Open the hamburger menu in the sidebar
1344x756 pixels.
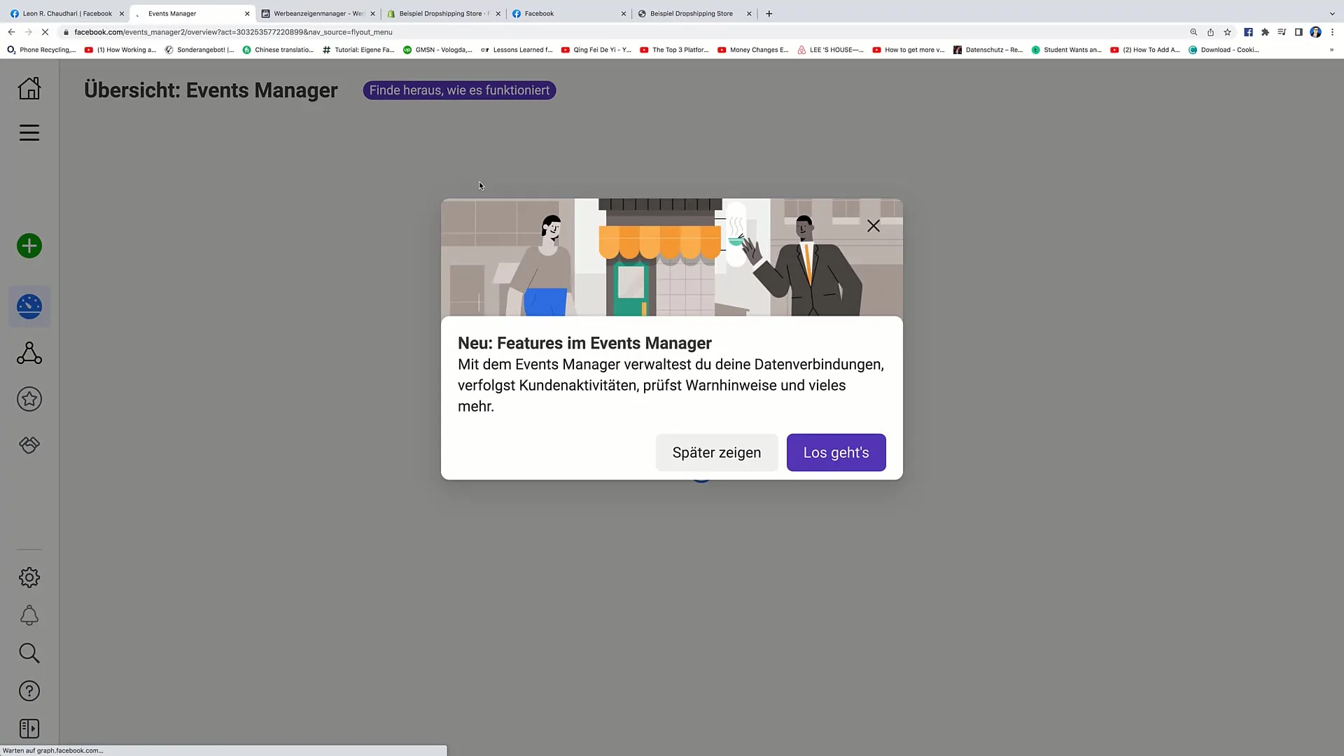click(x=29, y=133)
